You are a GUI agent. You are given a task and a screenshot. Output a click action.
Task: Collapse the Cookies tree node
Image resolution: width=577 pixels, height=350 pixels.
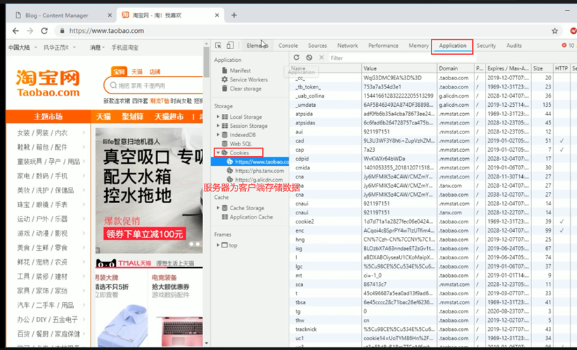[x=218, y=153]
